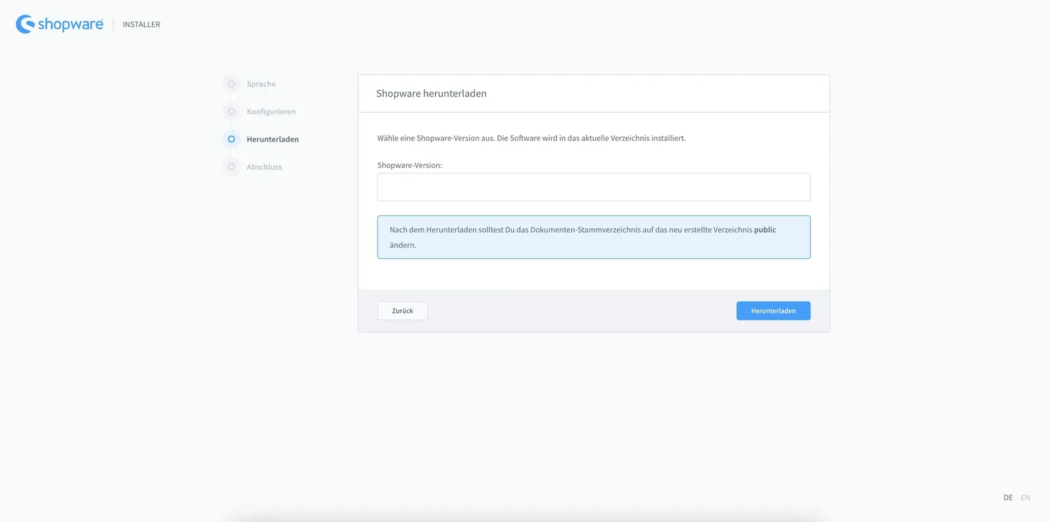Screen dimensions: 1051x522
Task: Click the Zurück button
Action: (x=403, y=311)
